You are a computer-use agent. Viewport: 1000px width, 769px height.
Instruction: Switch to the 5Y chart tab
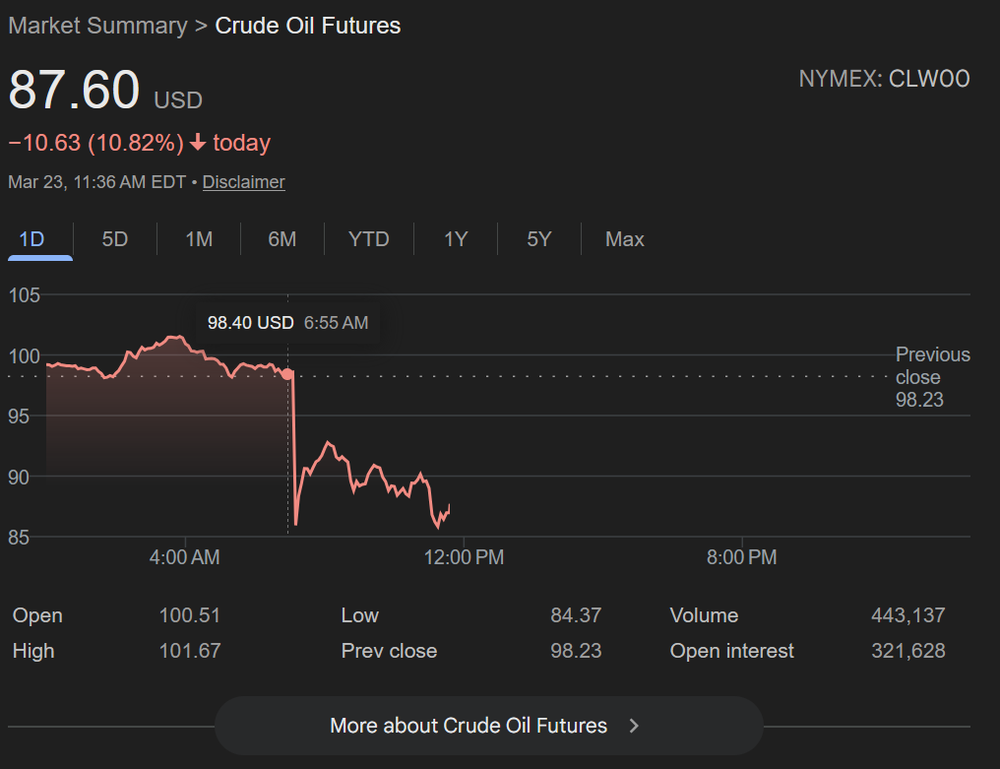tap(538, 239)
